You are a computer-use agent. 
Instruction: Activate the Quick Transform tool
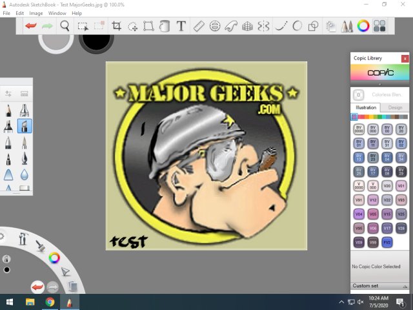pos(132,26)
